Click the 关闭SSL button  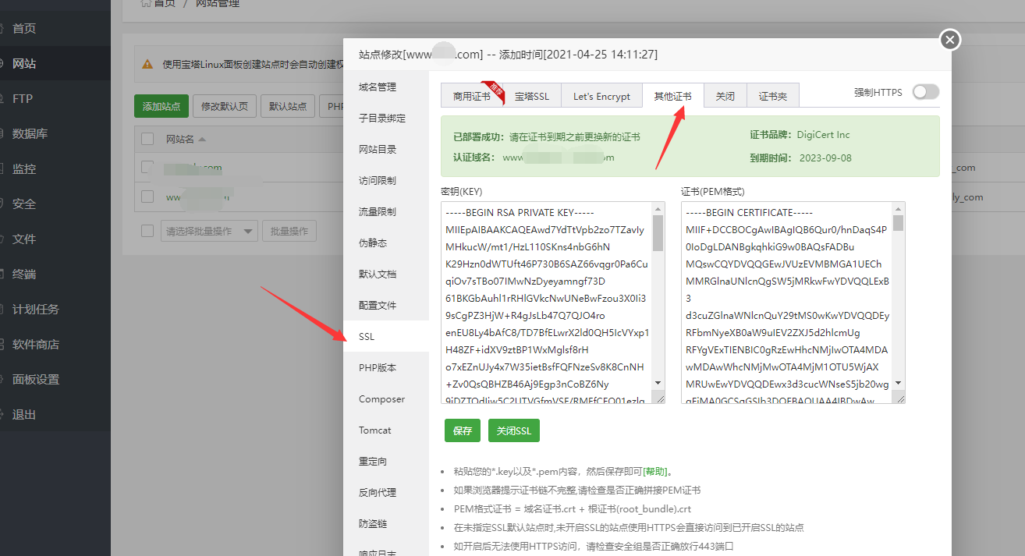[x=514, y=431]
